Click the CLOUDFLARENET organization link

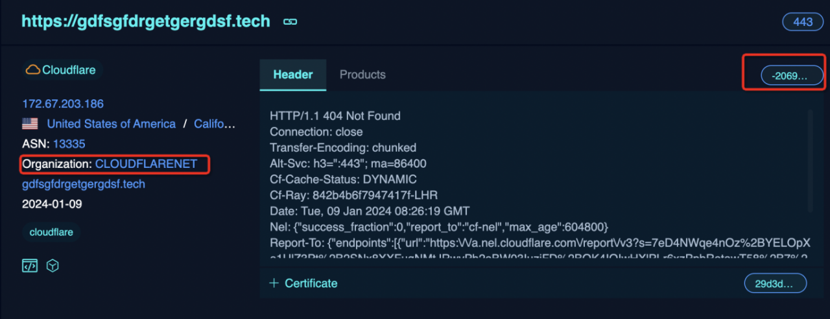[x=146, y=164]
